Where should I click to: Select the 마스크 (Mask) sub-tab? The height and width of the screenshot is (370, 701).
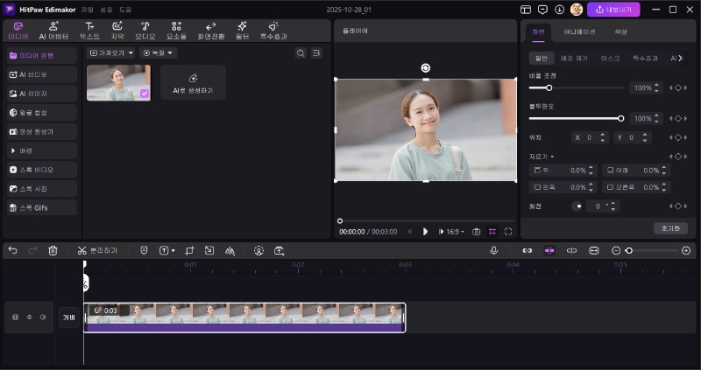click(610, 59)
